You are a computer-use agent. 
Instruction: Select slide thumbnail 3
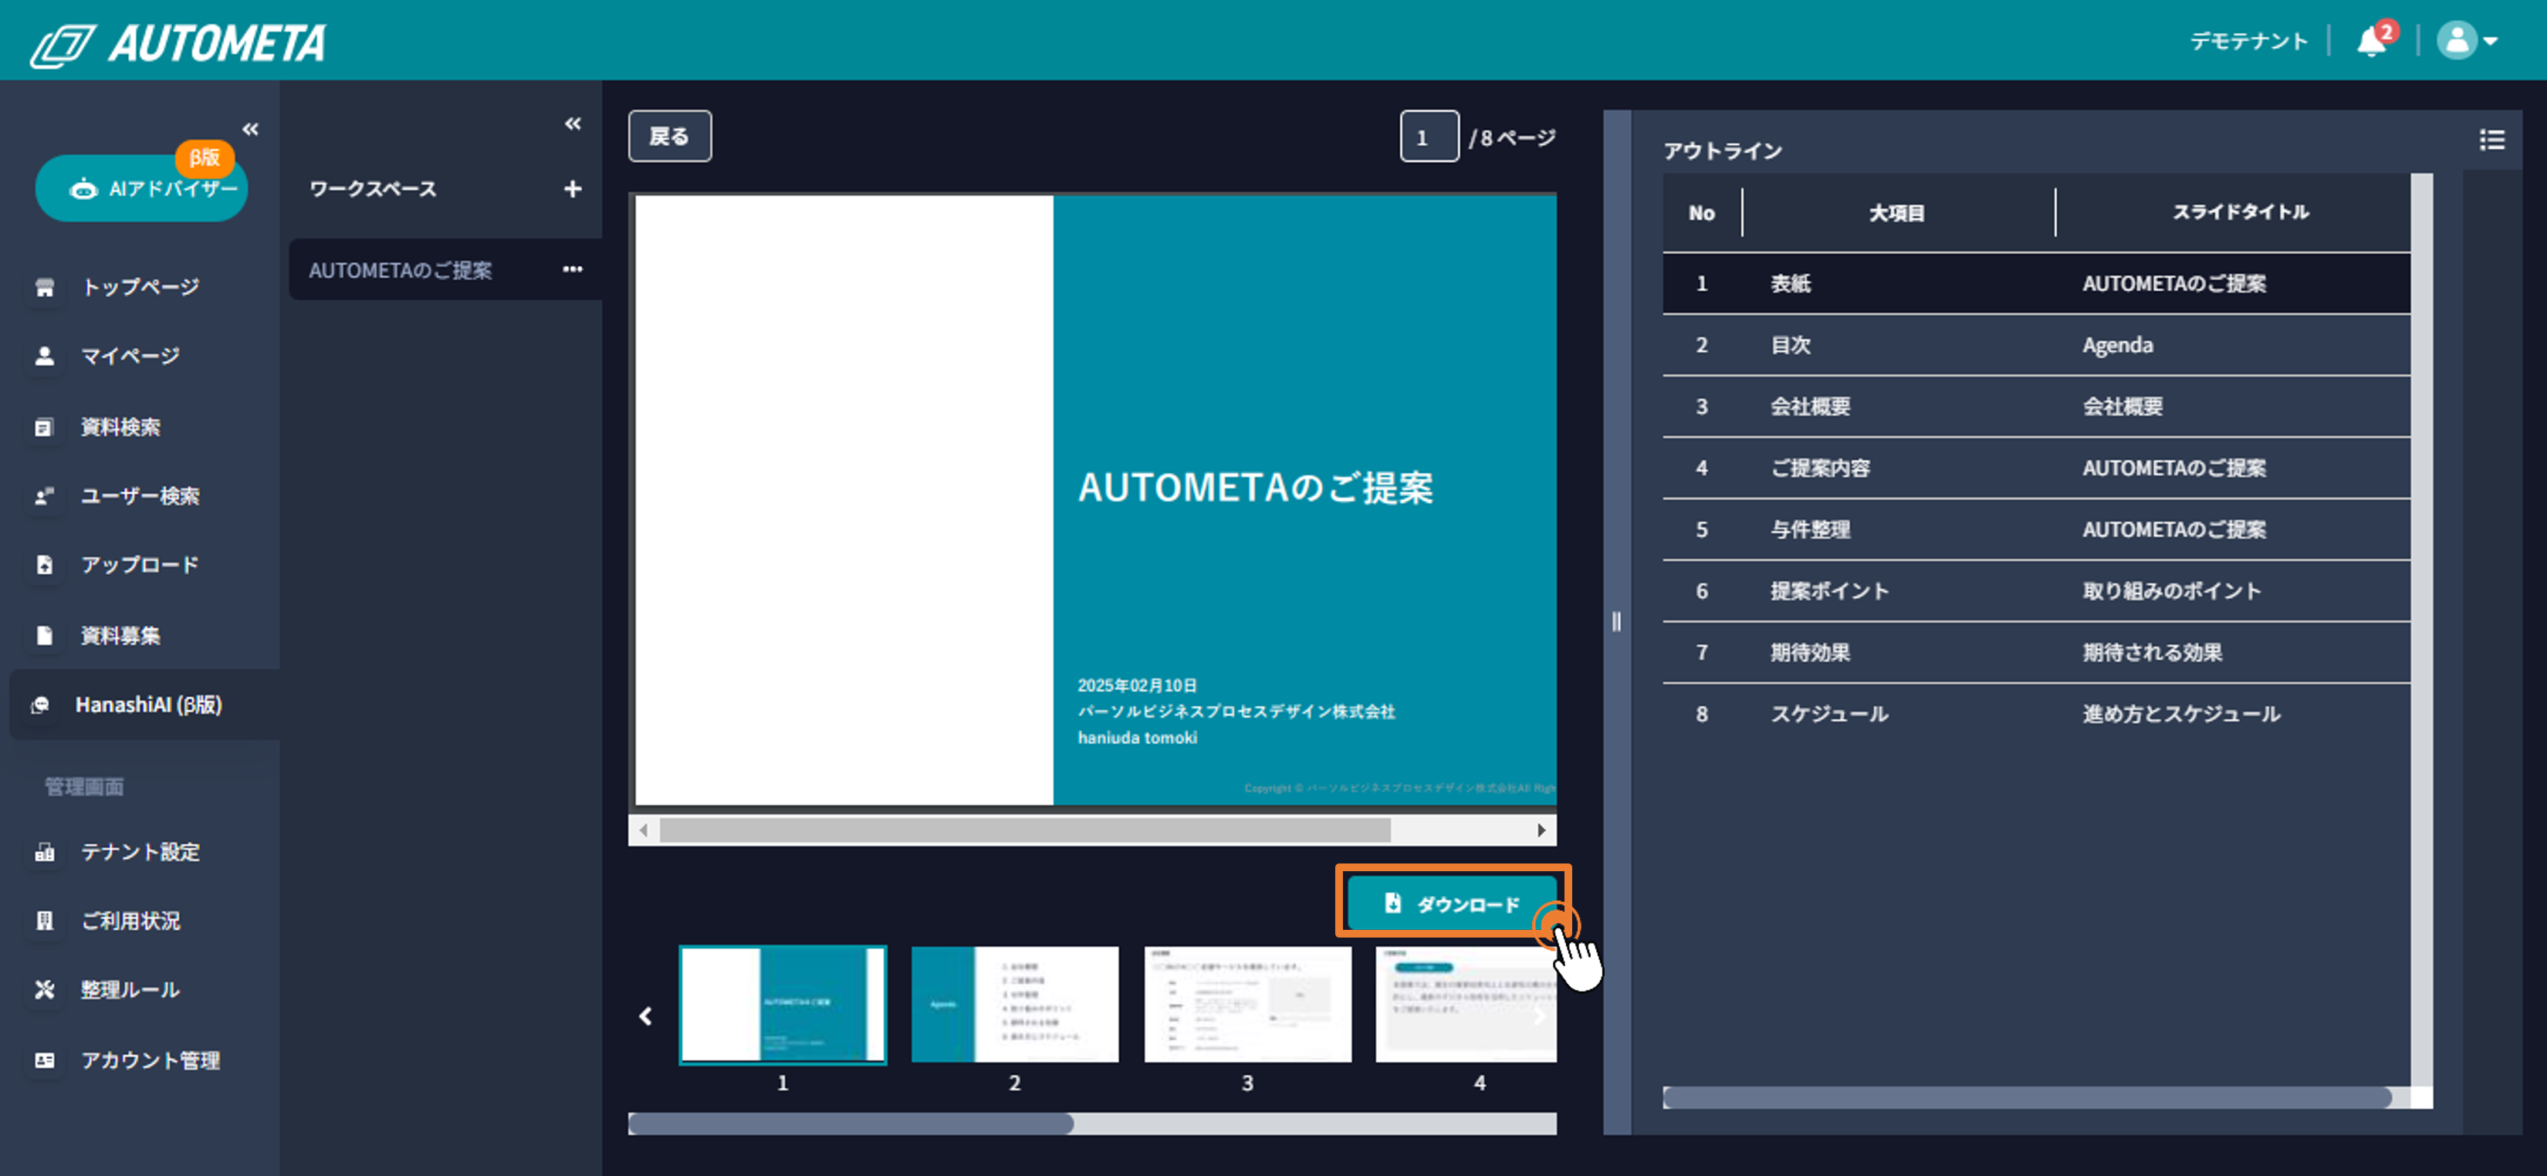coord(1248,1005)
